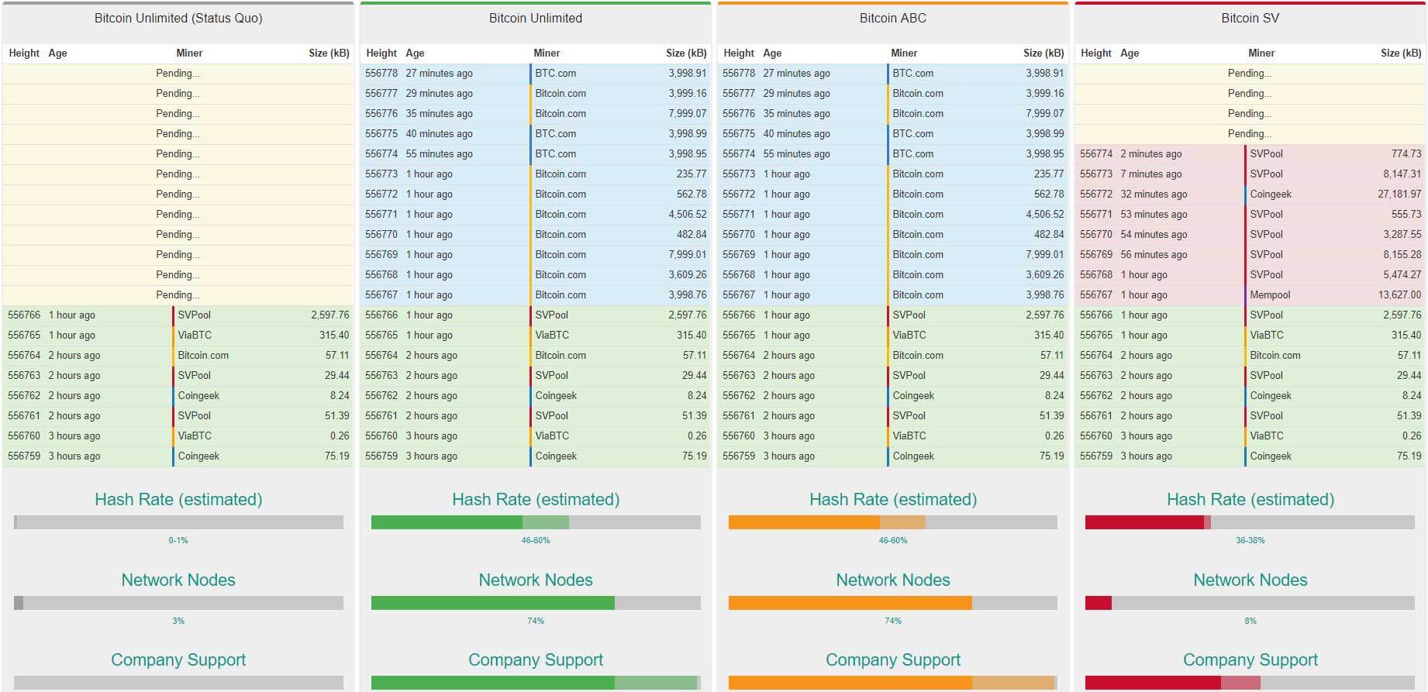
Task: Click the 8% network nodes label in Bitcoin SV
Action: [1250, 621]
